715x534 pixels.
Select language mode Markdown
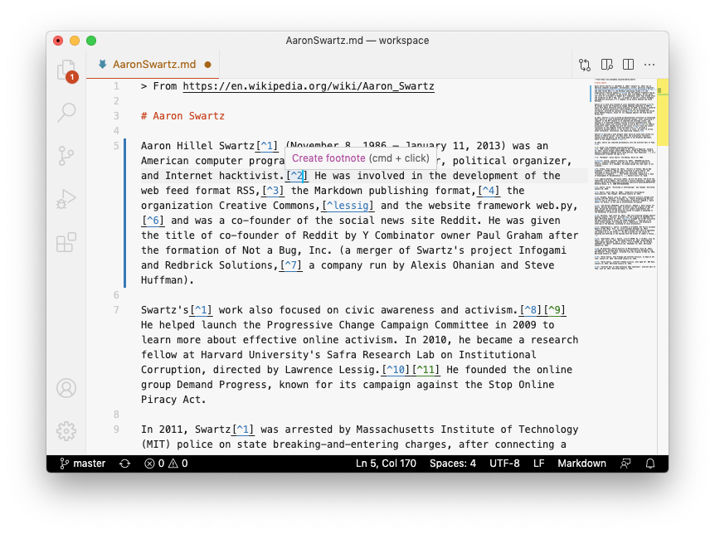581,464
